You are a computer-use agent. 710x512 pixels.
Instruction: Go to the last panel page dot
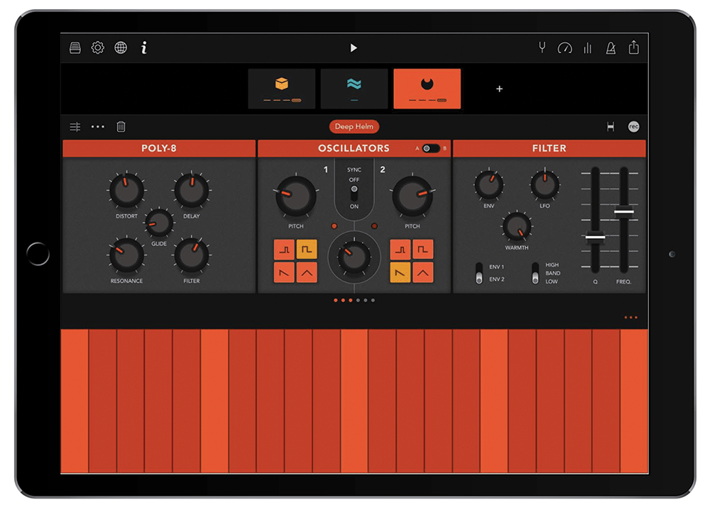pyautogui.click(x=373, y=301)
